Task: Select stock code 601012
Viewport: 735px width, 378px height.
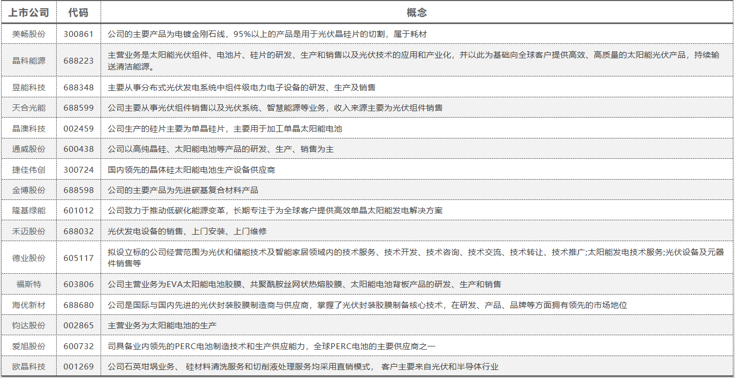Action: [78, 211]
